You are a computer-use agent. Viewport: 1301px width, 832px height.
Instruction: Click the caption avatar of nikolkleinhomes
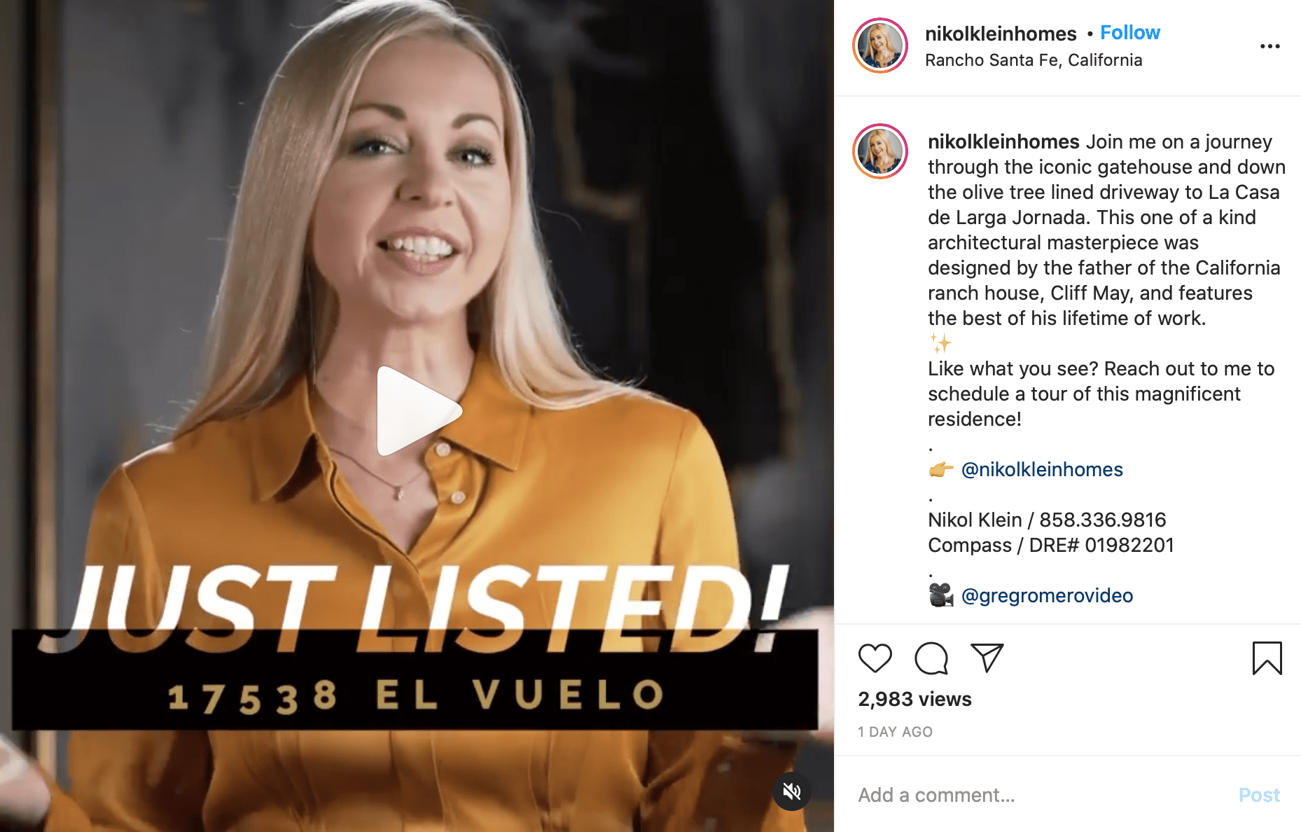(x=880, y=151)
